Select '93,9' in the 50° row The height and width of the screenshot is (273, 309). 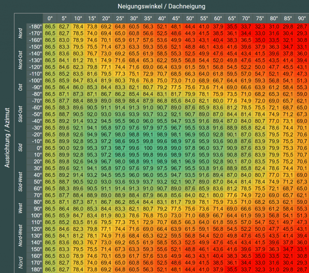tap(134, 182)
